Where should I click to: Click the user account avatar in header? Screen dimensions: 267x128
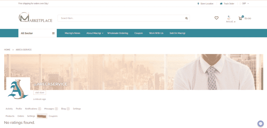coord(229,17)
